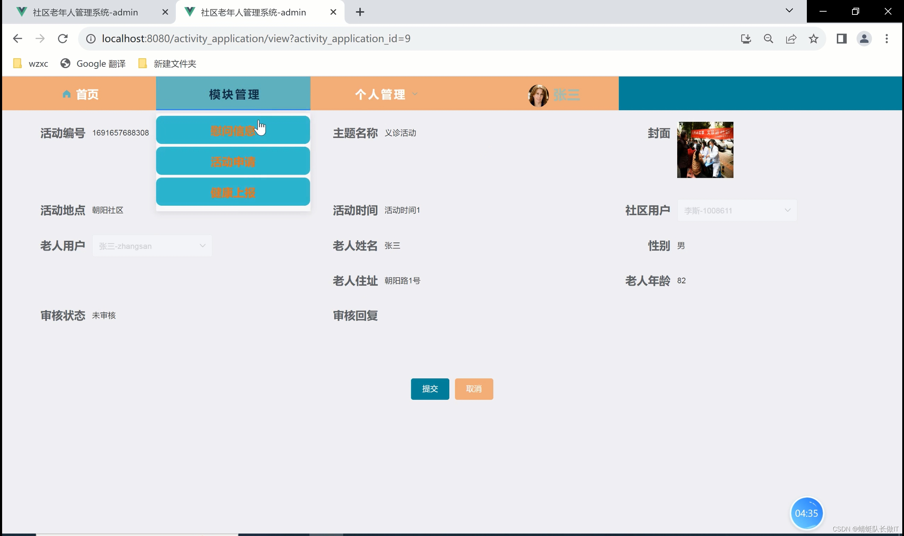Click the install app icon in address bar
The width and height of the screenshot is (904, 536).
tap(746, 39)
